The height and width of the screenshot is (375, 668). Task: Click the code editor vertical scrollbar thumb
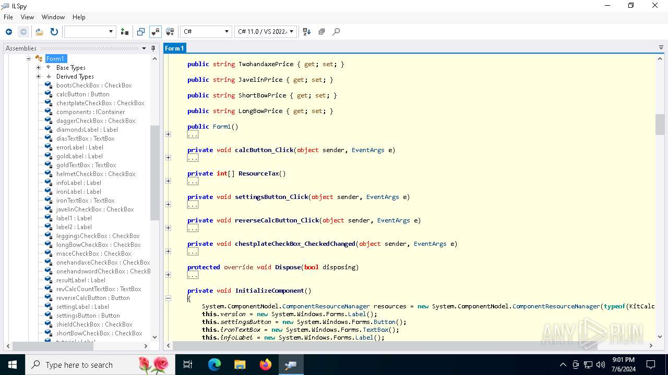coord(660,124)
